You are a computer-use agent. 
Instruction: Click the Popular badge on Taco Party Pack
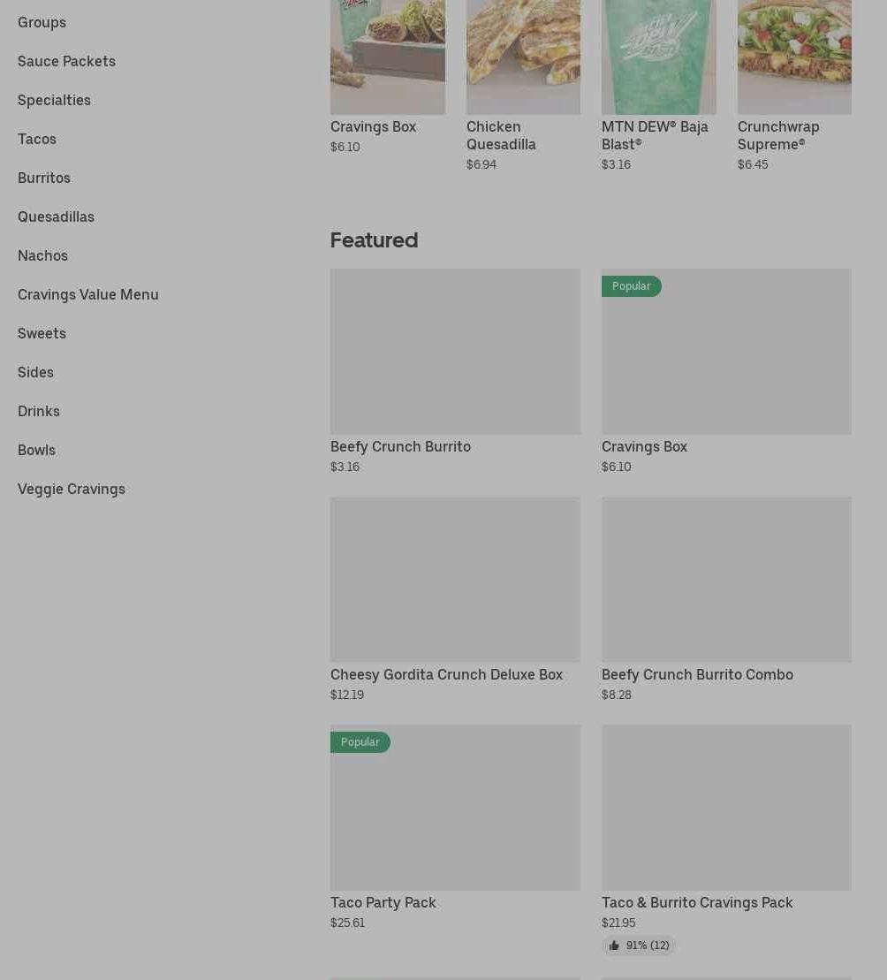tap(360, 742)
